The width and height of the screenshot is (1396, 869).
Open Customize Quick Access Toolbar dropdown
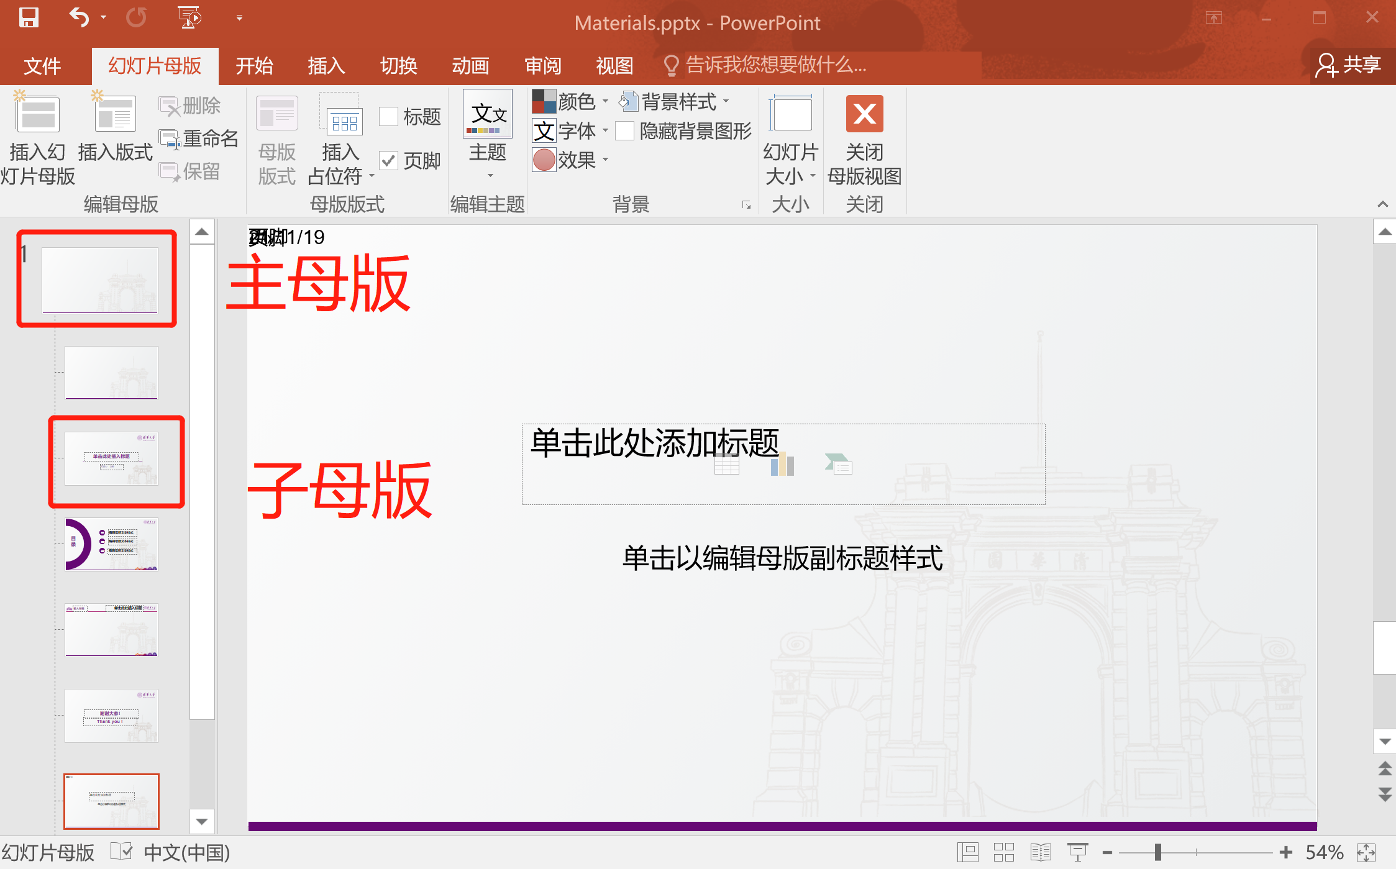pos(239,17)
